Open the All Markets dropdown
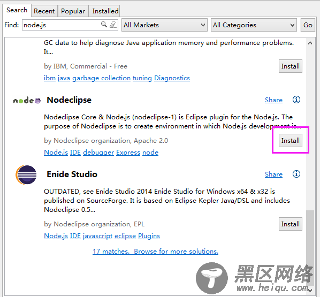 [x=164, y=25]
